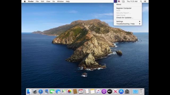Launch FaceTime from the Dock
The height and width of the screenshot is (95, 170).
click(52, 92)
